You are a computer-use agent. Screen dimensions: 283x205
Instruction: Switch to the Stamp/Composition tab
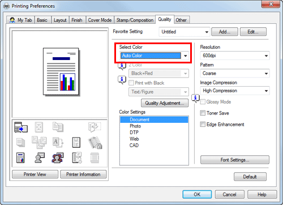coord(135,20)
